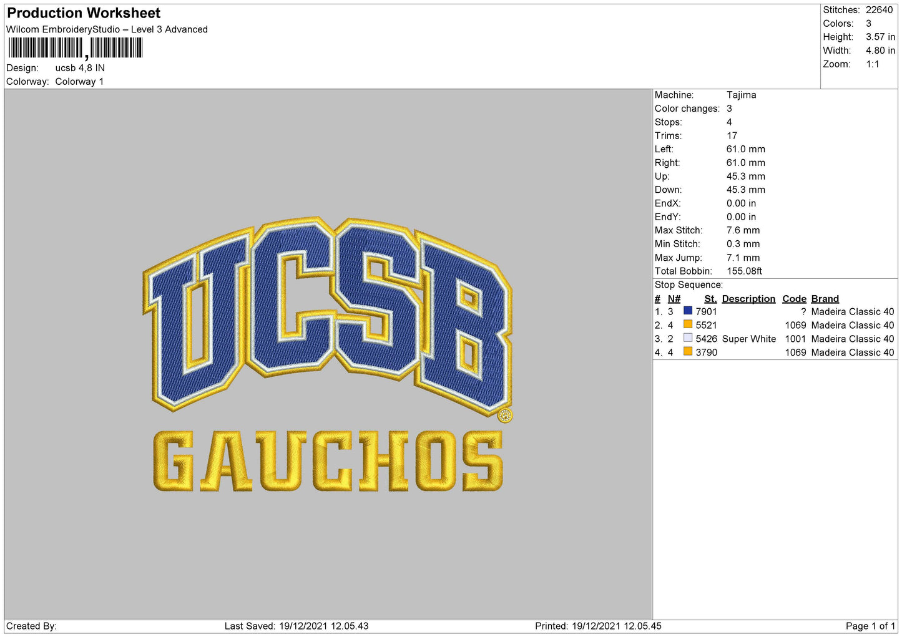
Task: Click the barcode under the worksheet title
Action: tap(76, 48)
